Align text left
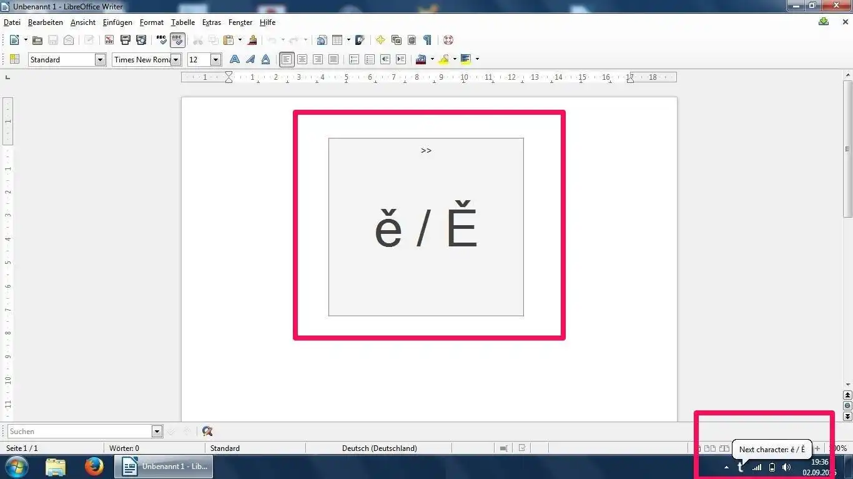The width and height of the screenshot is (853, 479). coord(287,59)
